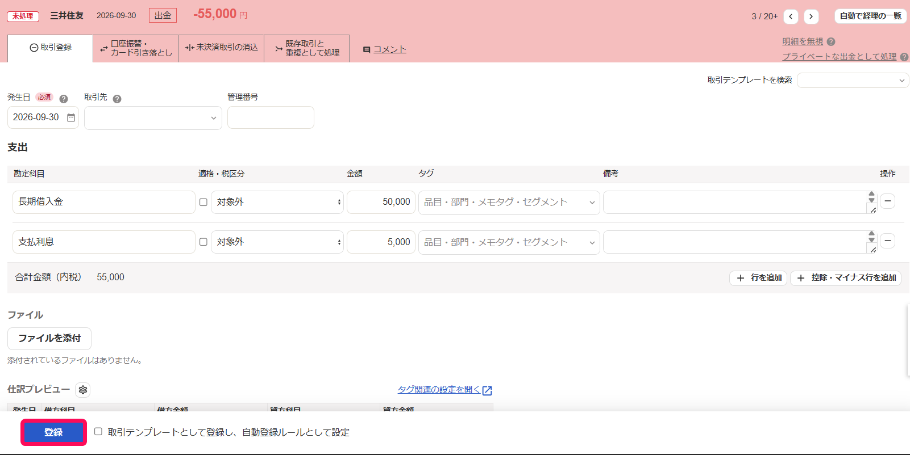Open help icon next to 明細を無視
Viewport: 910px width, 455px height.
(831, 41)
